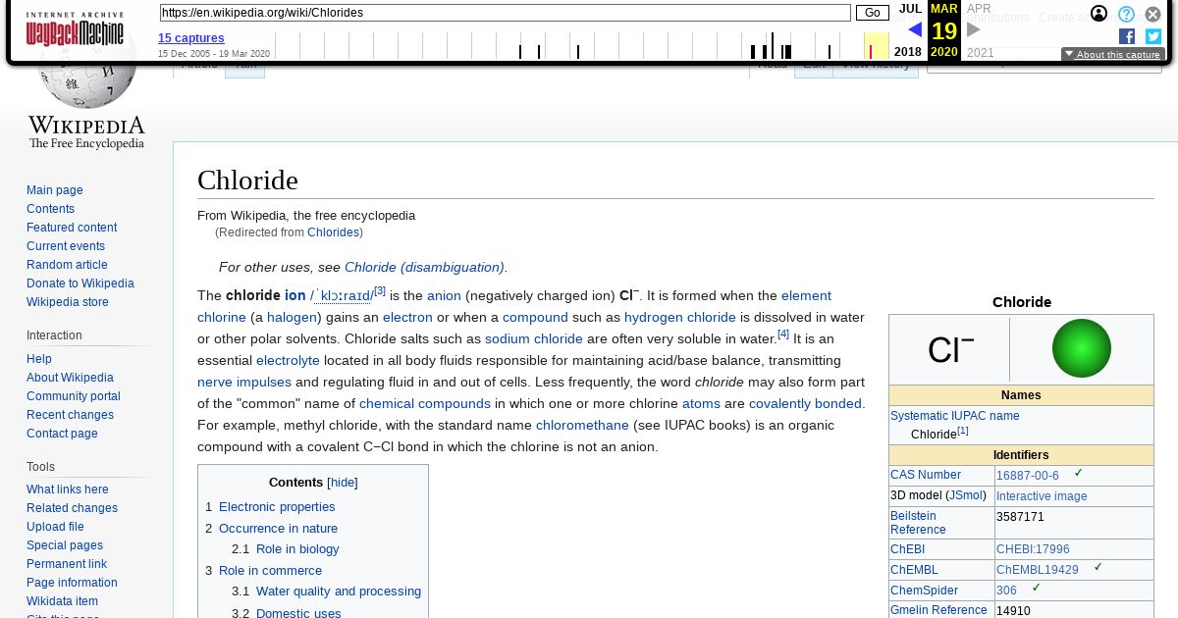Screen dimensions: 1178x618
Task: Jump to Occurrence in nature section
Action: (x=278, y=528)
